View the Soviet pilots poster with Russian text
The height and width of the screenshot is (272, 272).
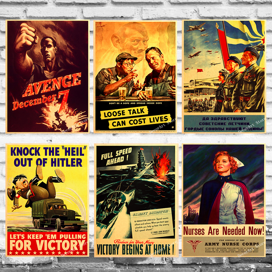tap(224, 76)
